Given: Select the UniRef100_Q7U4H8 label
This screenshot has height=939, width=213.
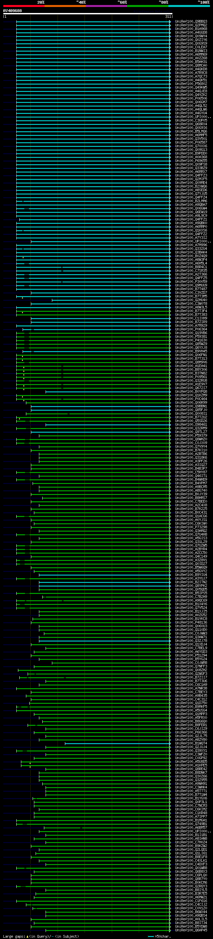Looking at the screenshot, I should coord(191,534).
